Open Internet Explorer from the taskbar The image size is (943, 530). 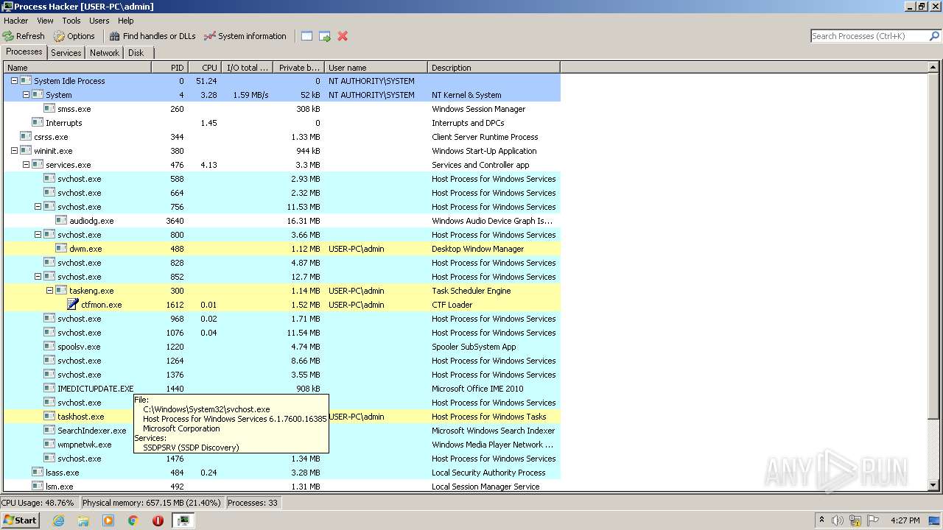pyautogui.click(x=59, y=520)
